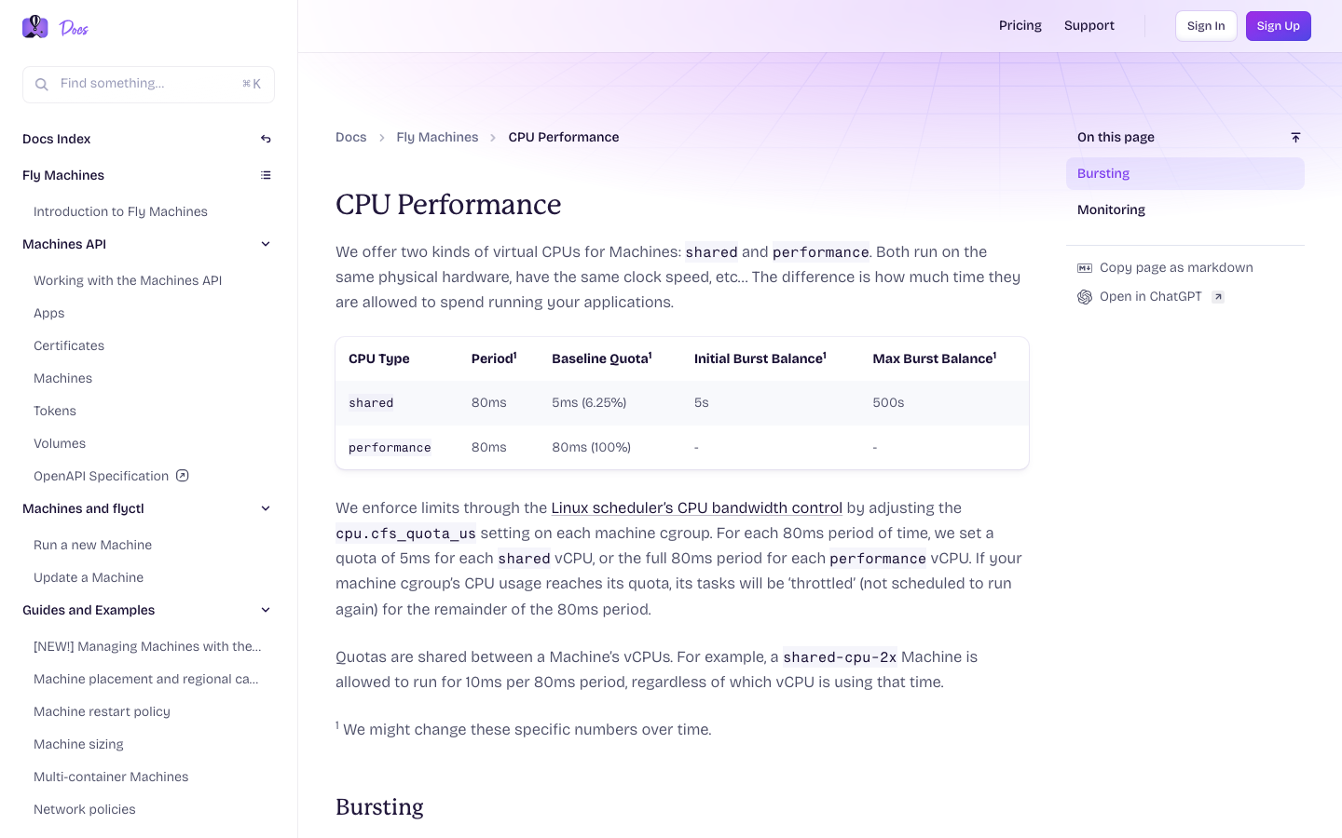Open the Support menu item
The height and width of the screenshot is (838, 1342).
(x=1089, y=25)
